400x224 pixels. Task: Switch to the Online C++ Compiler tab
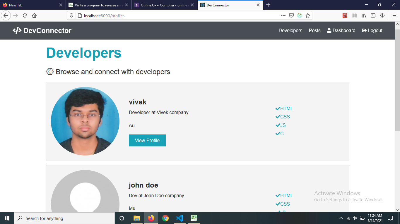point(162,5)
